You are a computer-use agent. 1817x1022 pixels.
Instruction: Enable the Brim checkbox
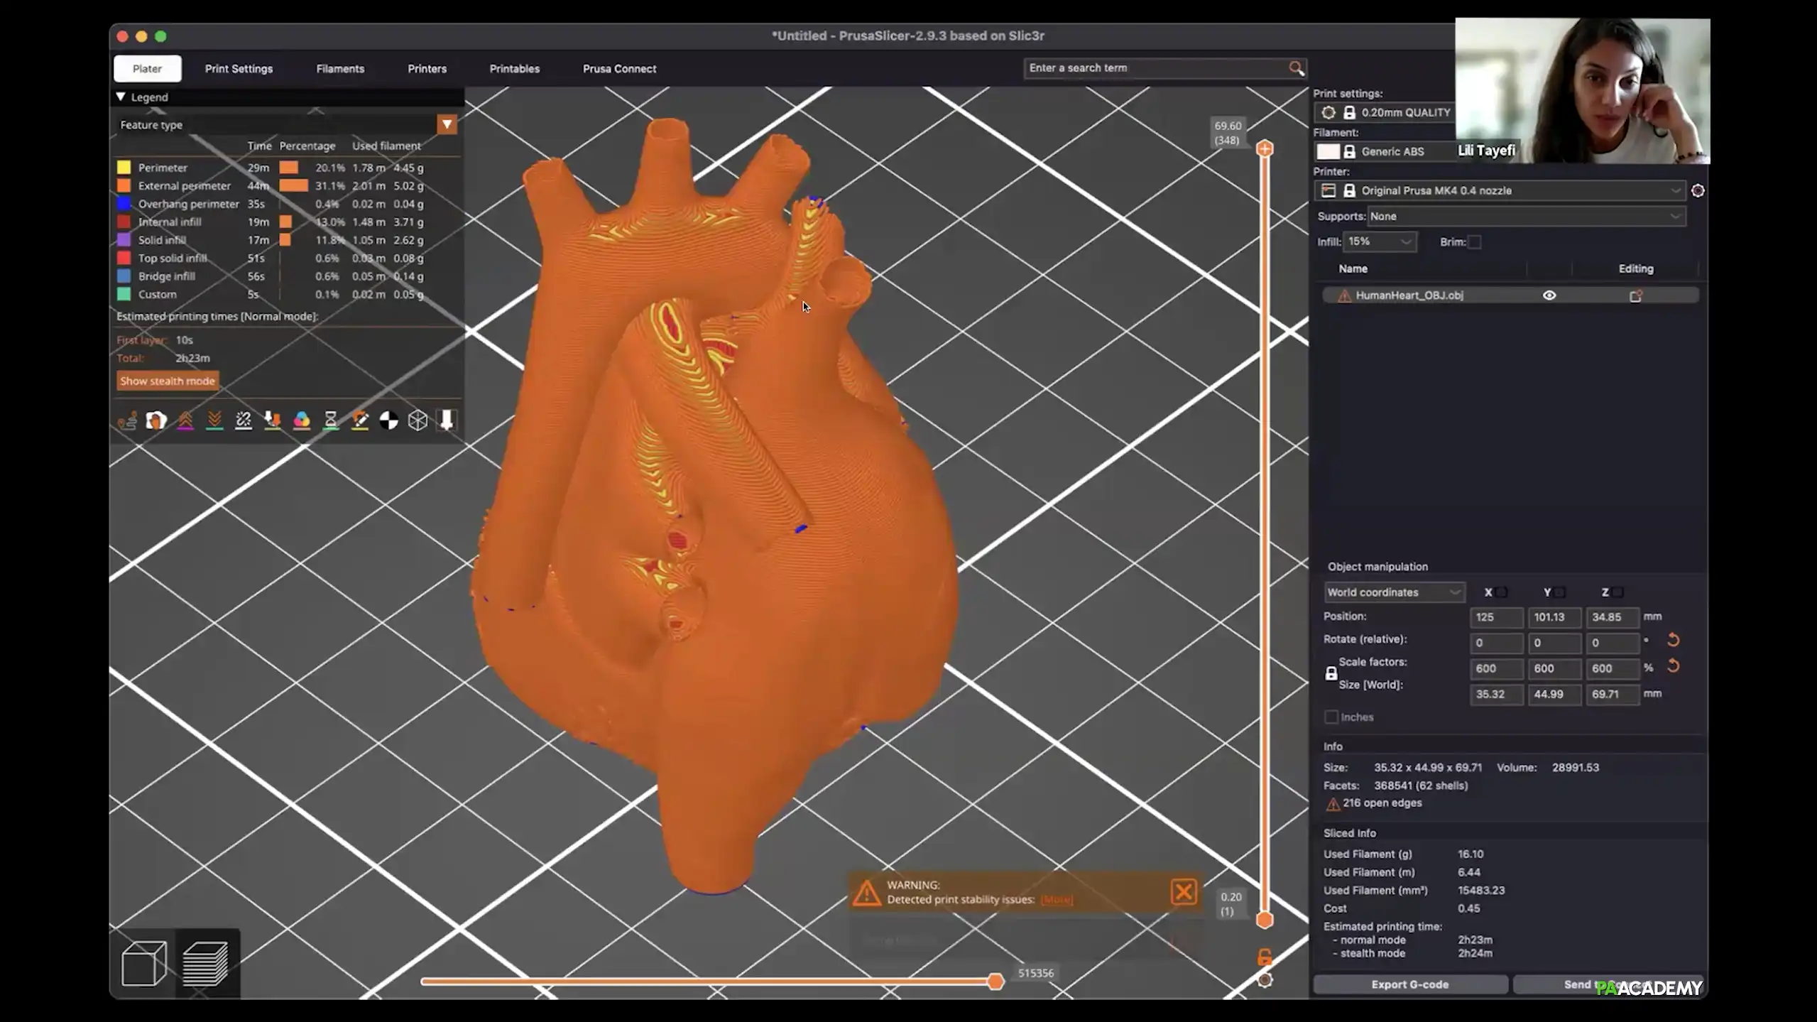click(x=1475, y=242)
